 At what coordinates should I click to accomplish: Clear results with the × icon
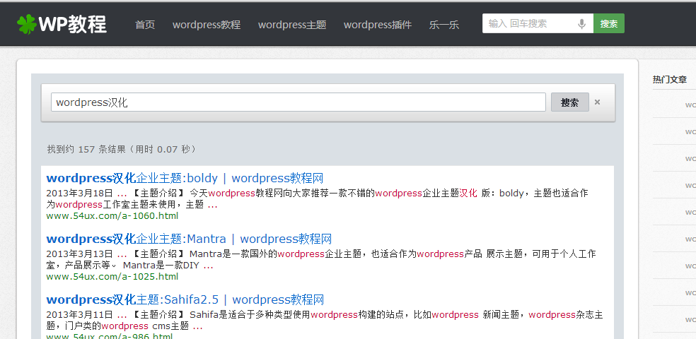(x=597, y=102)
